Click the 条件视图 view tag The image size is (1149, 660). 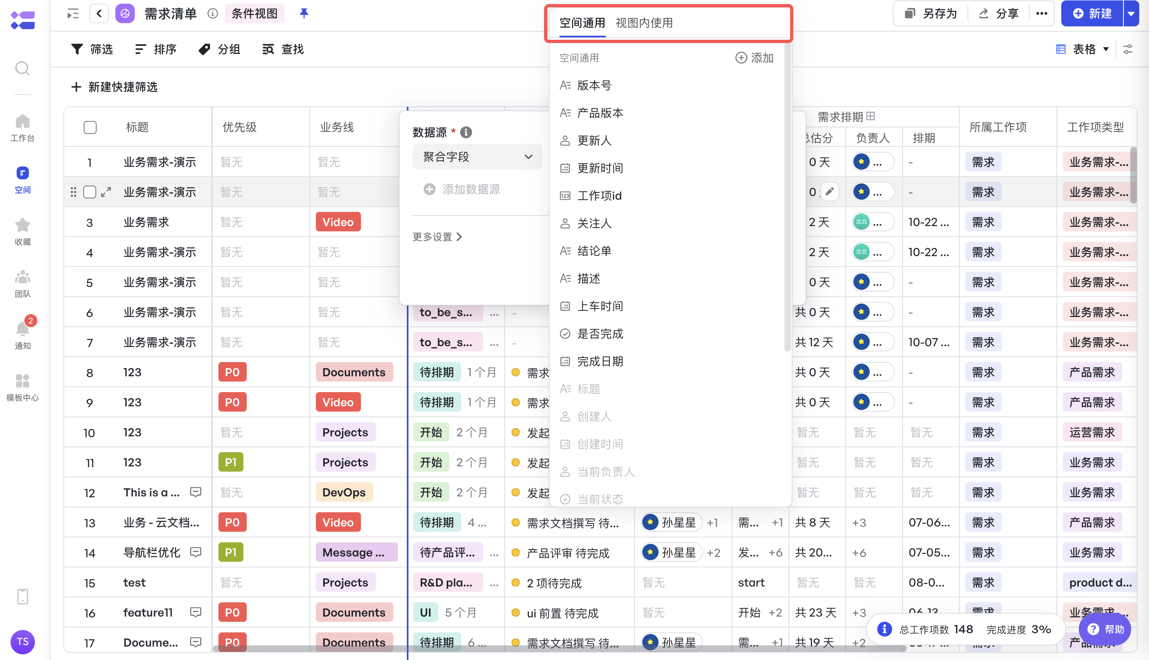255,14
